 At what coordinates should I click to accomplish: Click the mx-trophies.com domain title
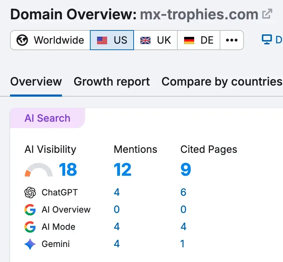[199, 14]
